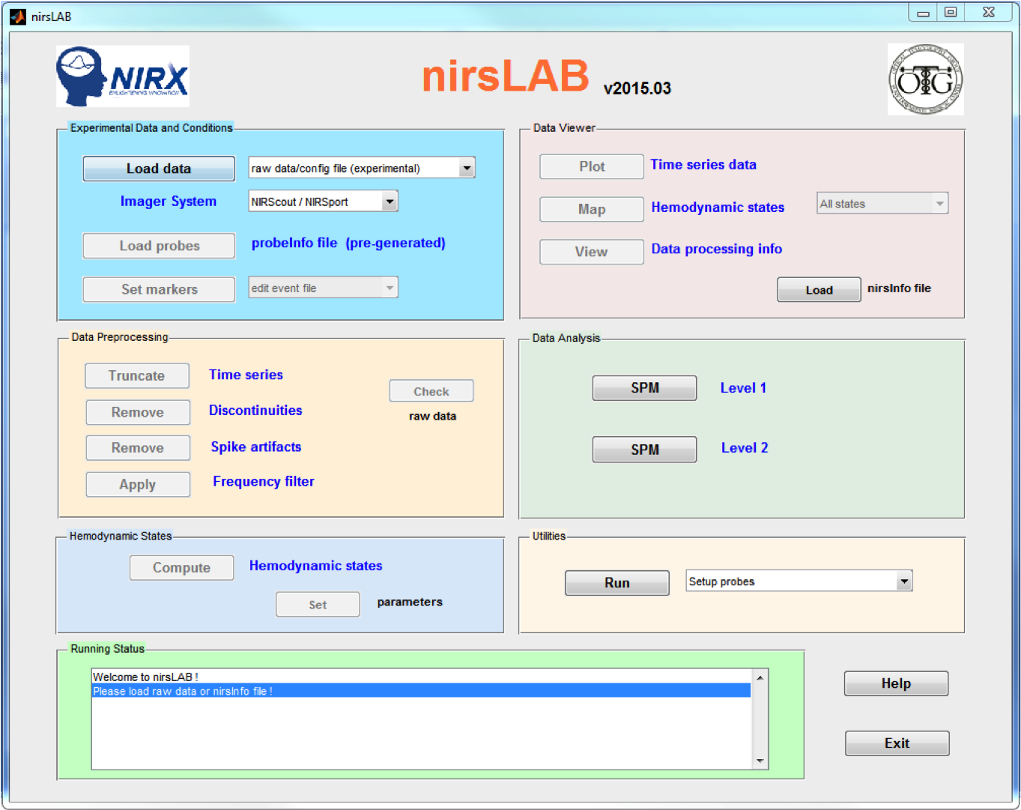The height and width of the screenshot is (810, 1021).
Task: Click the SPM Level 2 button
Action: (x=645, y=449)
